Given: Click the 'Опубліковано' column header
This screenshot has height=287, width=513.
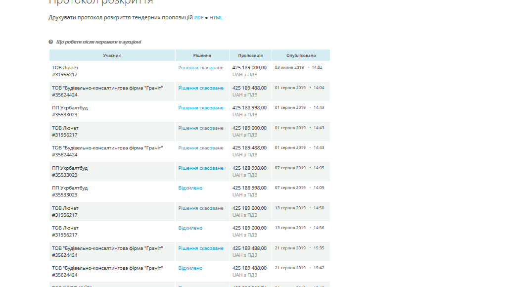Looking at the screenshot, I should [x=301, y=55].
